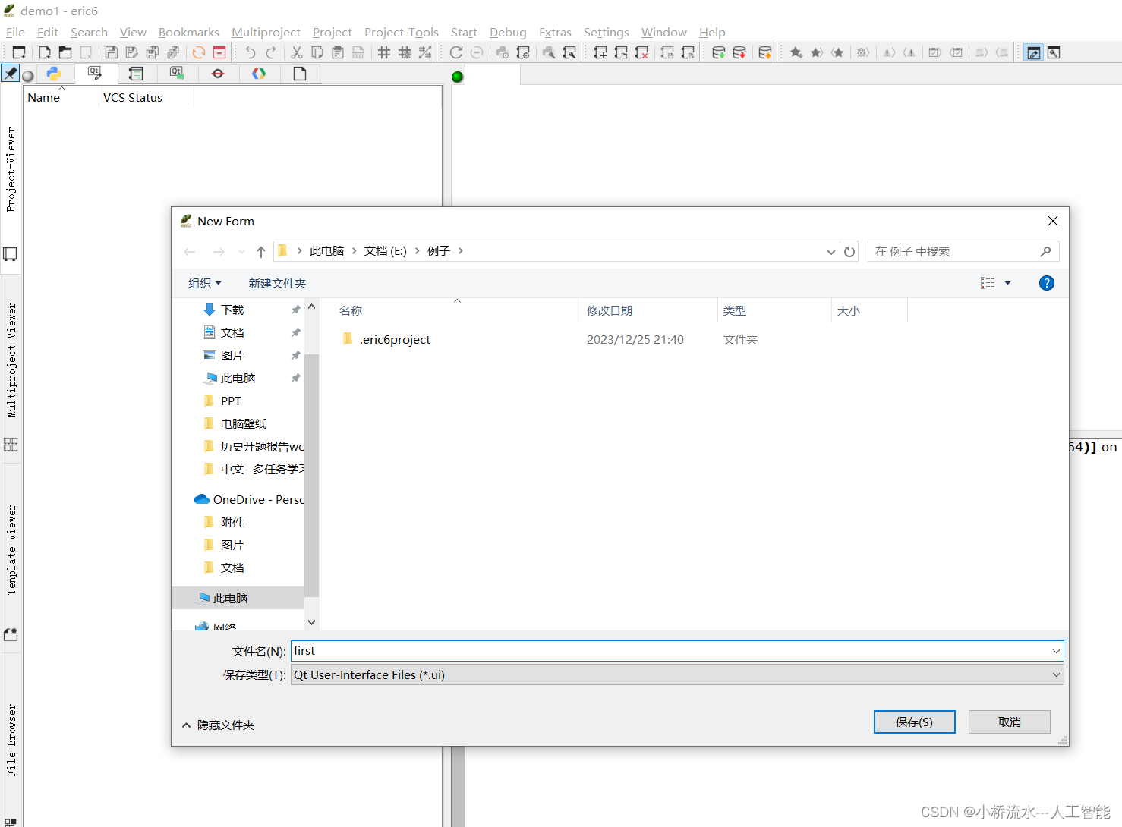Toggle the edit profile icon
Image resolution: width=1122 pixels, height=827 pixels.
click(x=1033, y=52)
